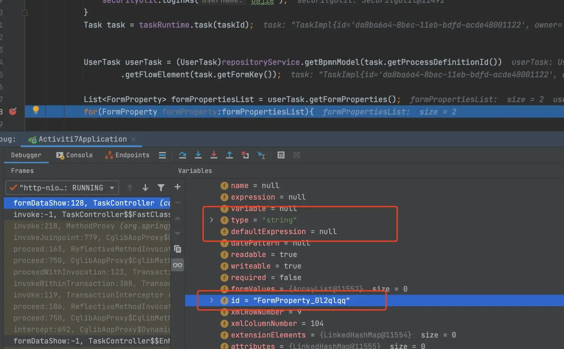Screen dimensions: 564x349
Task: Click the Drop Frame icon
Action: point(245,155)
